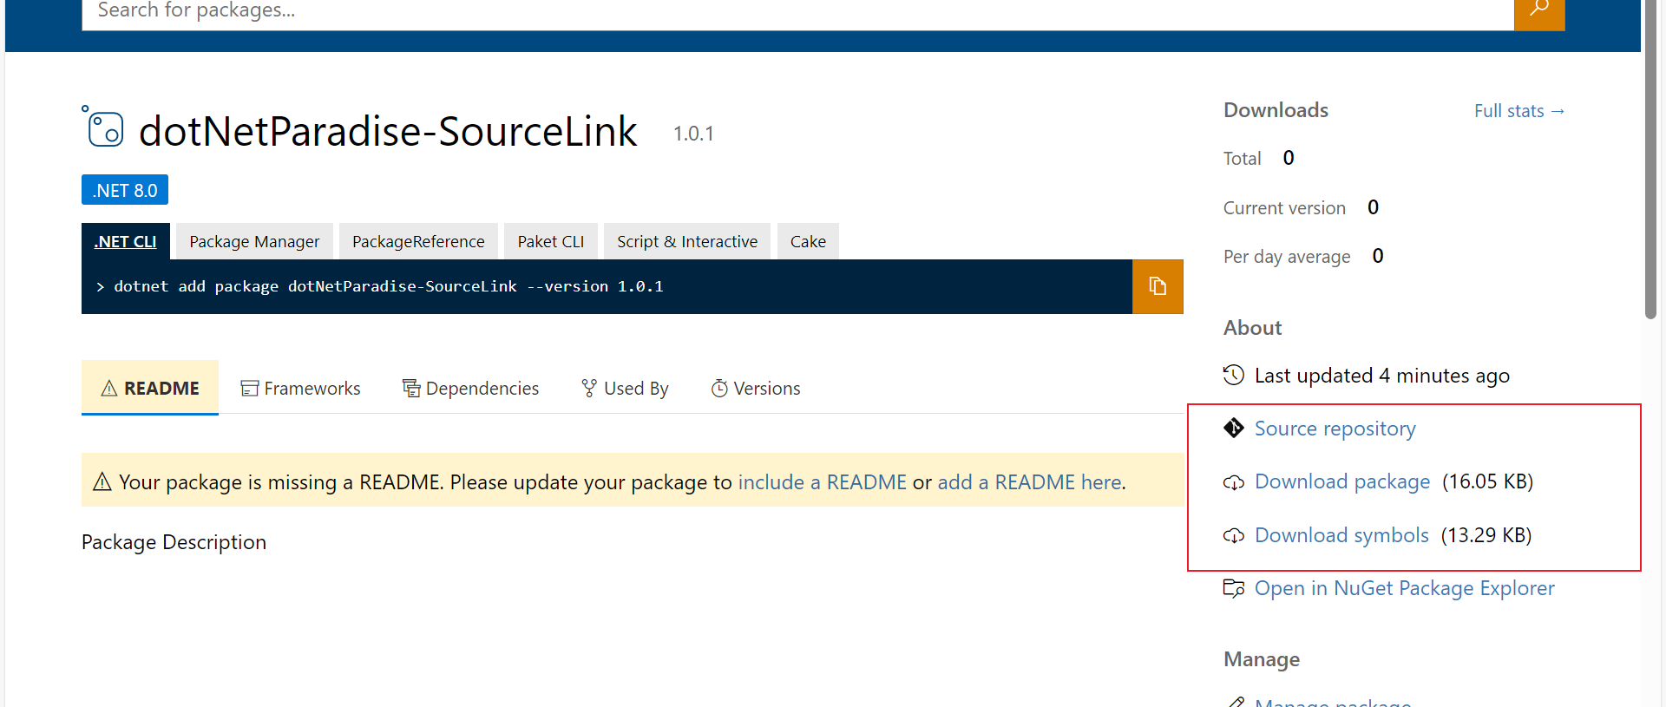Click the Download symbols link
Screen dimensions: 1666x707
click(x=1341, y=535)
